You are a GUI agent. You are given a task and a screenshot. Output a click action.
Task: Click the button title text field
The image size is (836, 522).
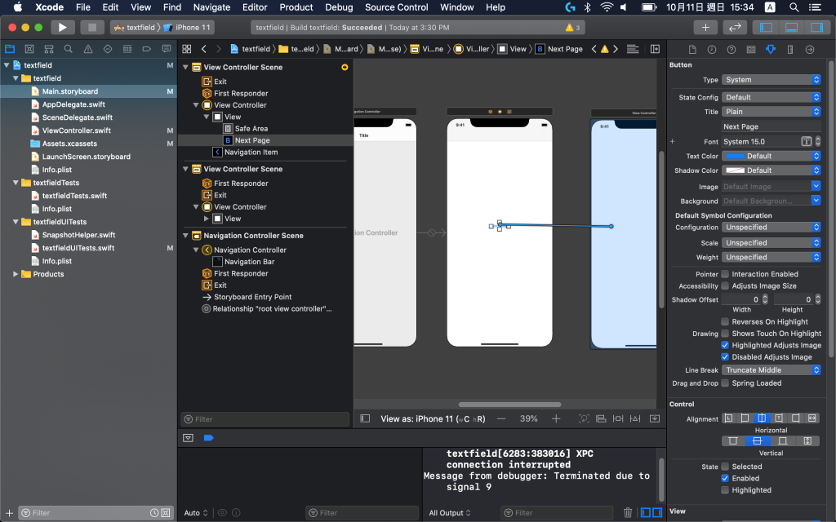pos(772,126)
